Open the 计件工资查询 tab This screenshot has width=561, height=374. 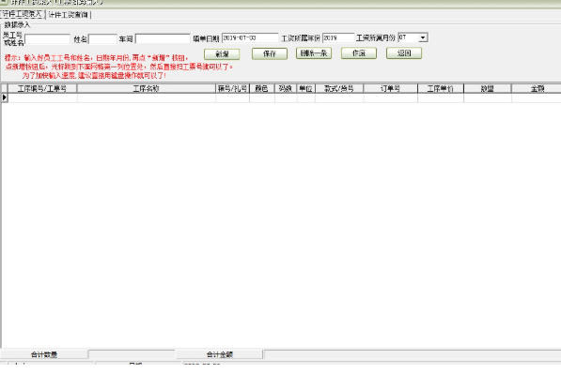pyautogui.click(x=69, y=15)
